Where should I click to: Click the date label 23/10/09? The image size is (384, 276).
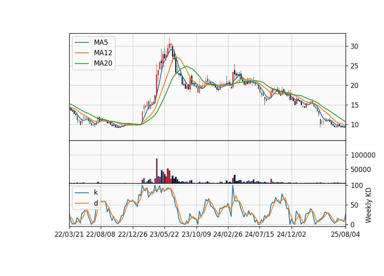coord(196,234)
